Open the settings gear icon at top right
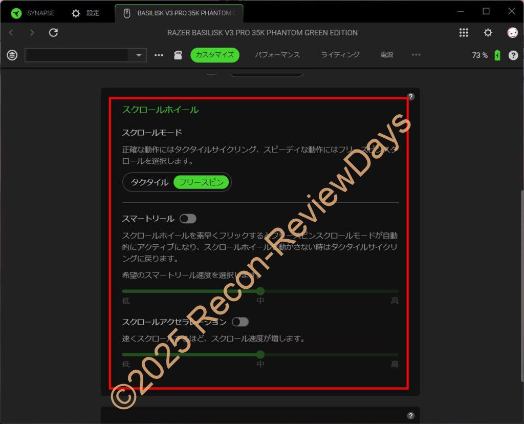This screenshot has height=424, width=524. 488,33
